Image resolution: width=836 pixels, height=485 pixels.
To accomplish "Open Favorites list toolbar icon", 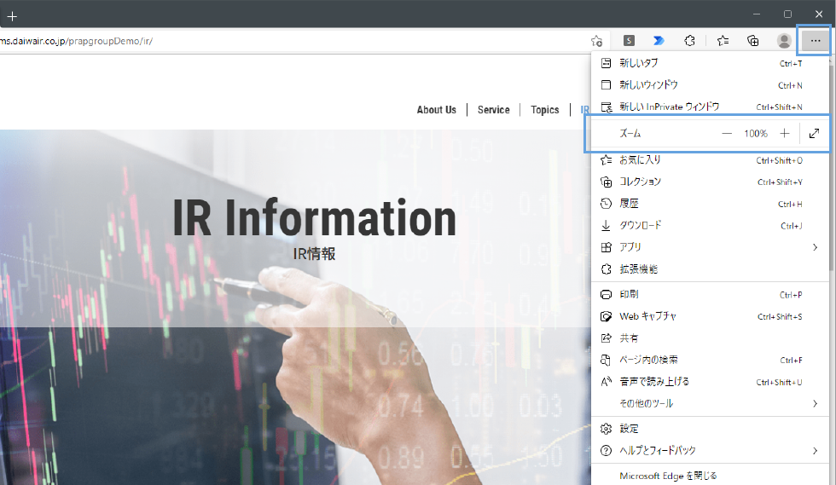I will coord(723,41).
